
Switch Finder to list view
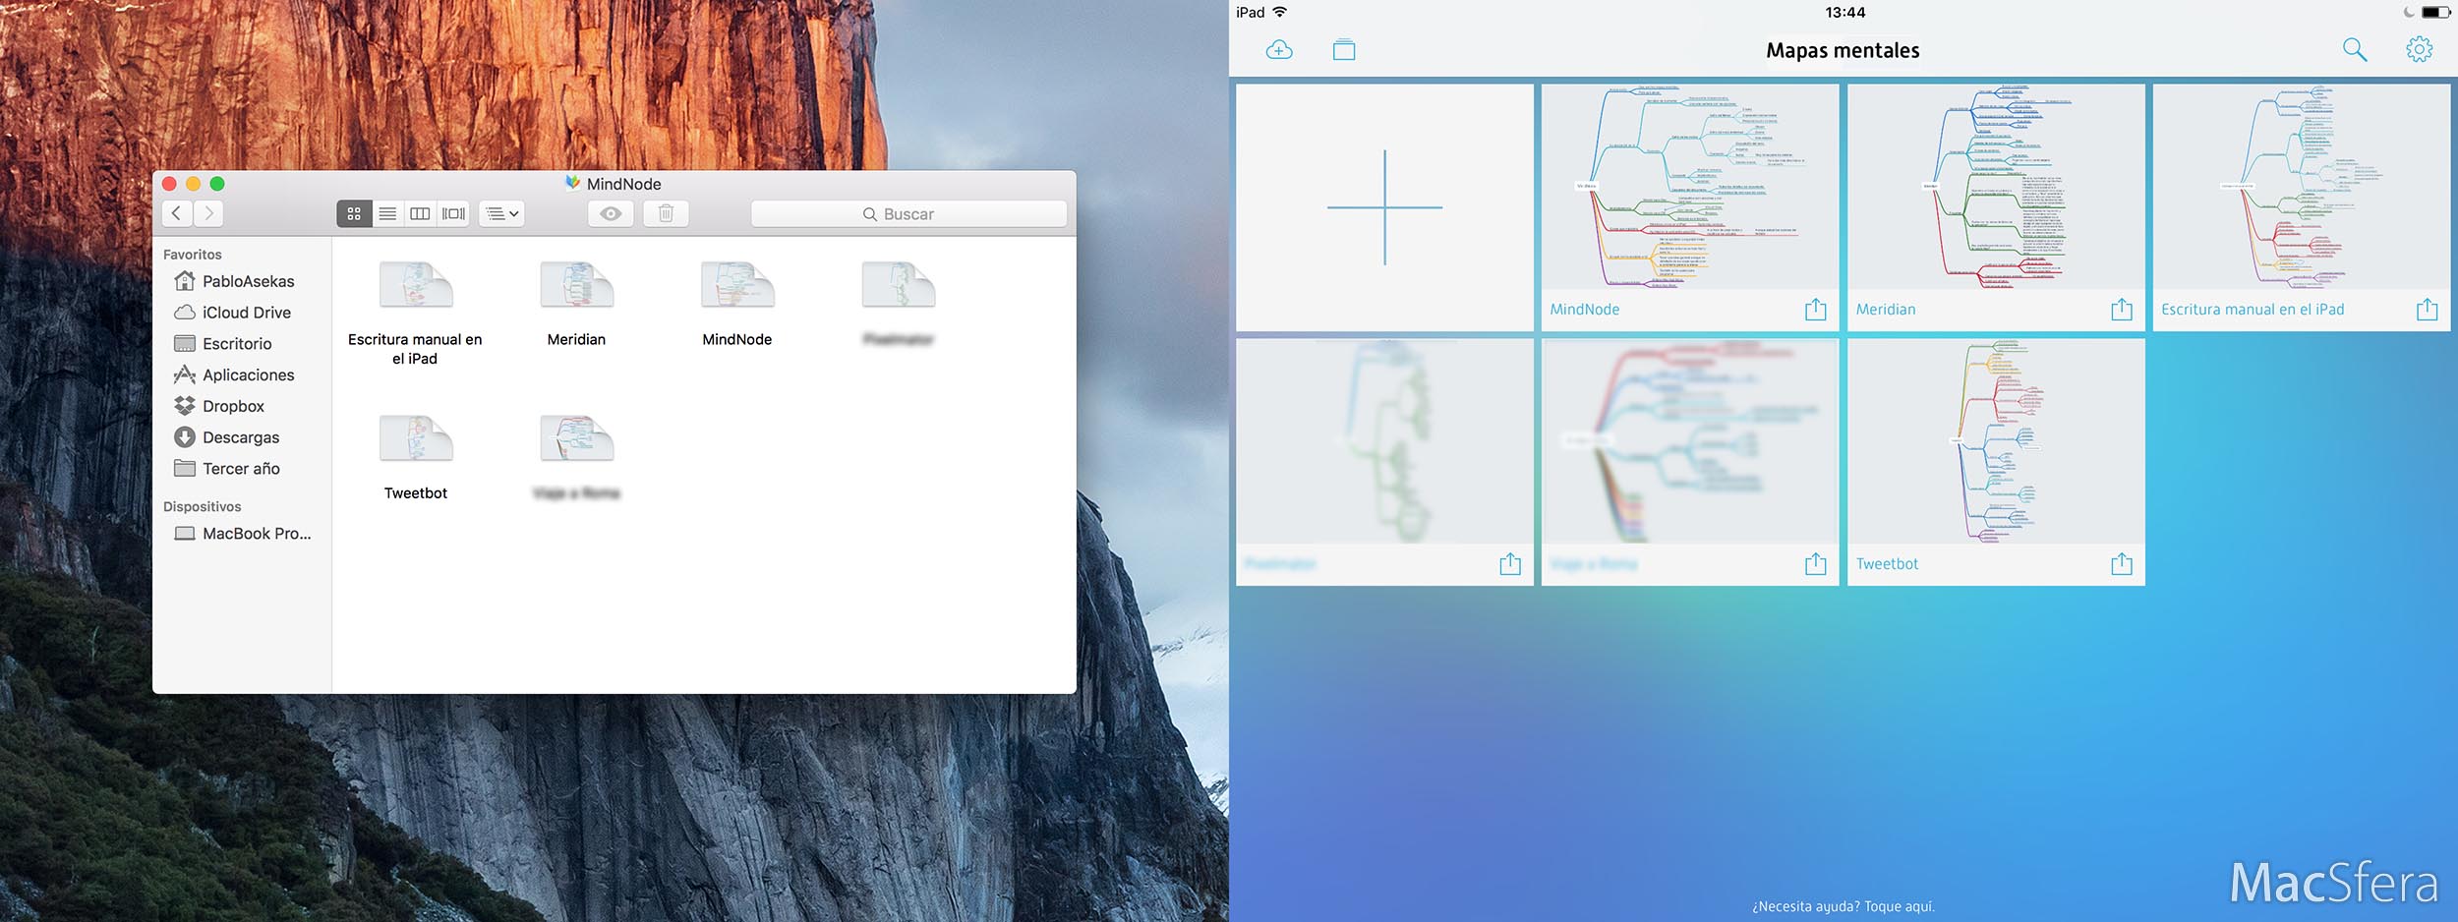coord(387,213)
